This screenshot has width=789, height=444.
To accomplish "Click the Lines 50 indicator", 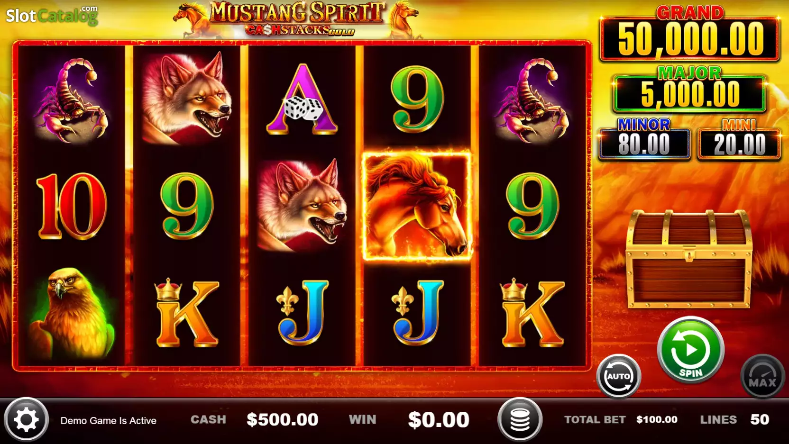I will pos(734,419).
